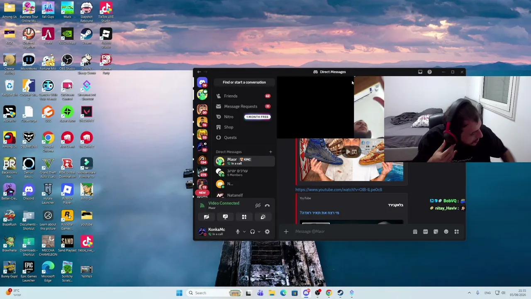
Task: Click the attachment plus button in chat
Action: coord(286,231)
